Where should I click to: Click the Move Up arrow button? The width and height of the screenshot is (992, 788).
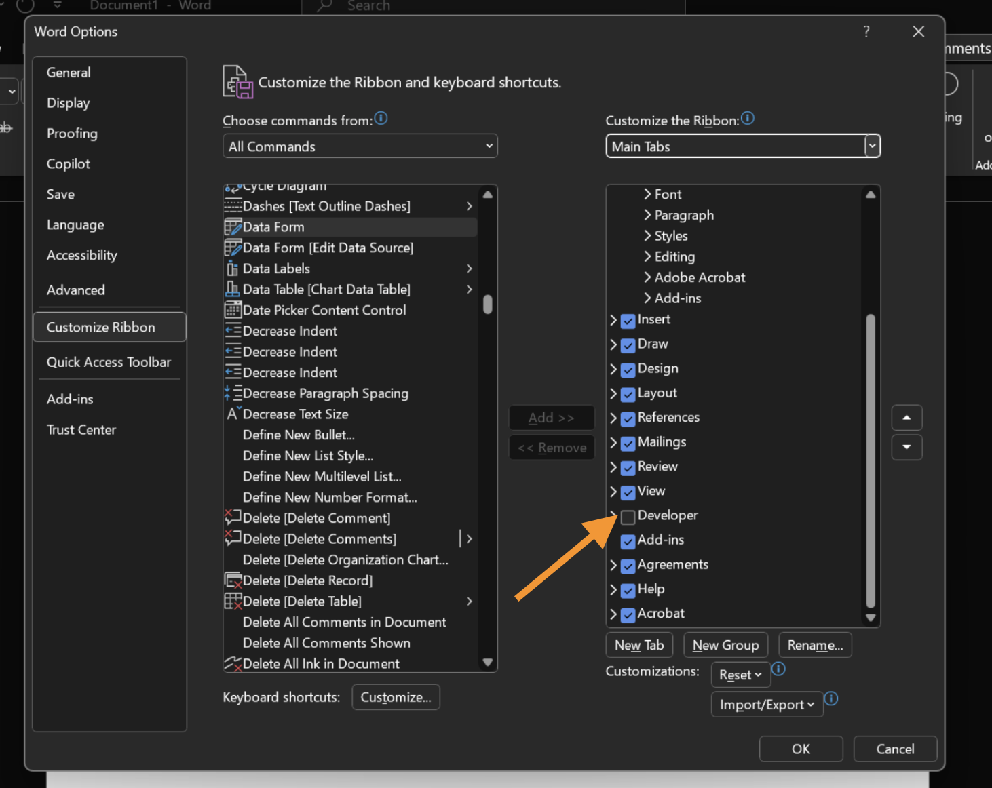pyautogui.click(x=907, y=418)
